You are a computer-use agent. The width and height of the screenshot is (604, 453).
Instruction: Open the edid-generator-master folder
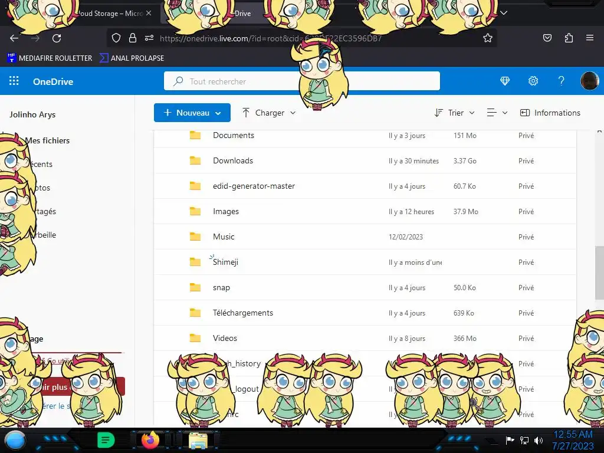[x=254, y=186]
